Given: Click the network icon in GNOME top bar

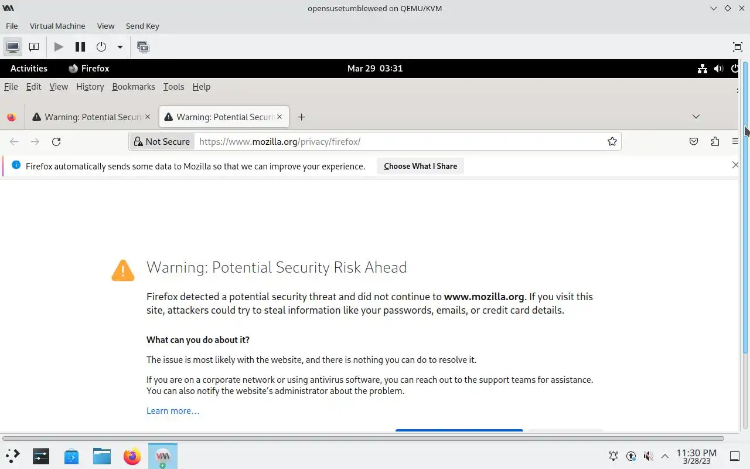Looking at the screenshot, I should click(703, 69).
